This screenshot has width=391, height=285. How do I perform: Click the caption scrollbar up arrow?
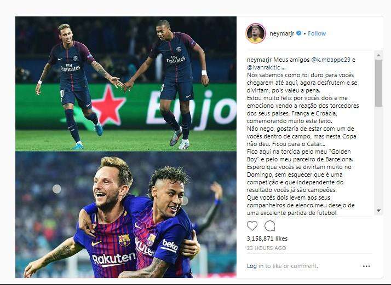[378, 55]
